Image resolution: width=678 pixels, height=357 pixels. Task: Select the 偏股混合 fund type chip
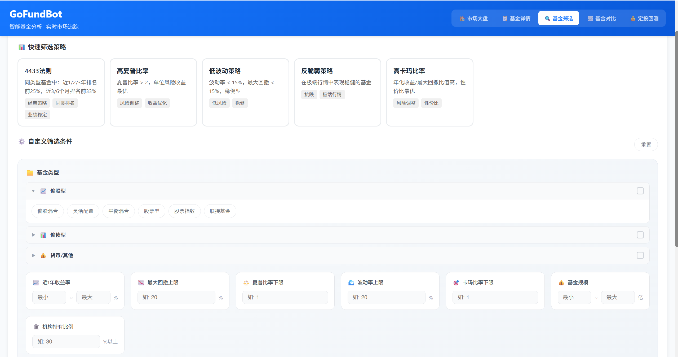coord(48,211)
